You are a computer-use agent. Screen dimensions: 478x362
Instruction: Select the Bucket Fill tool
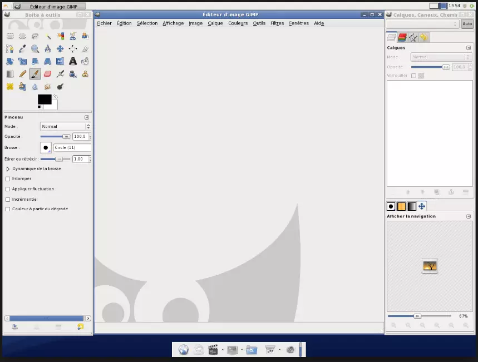pos(85,62)
